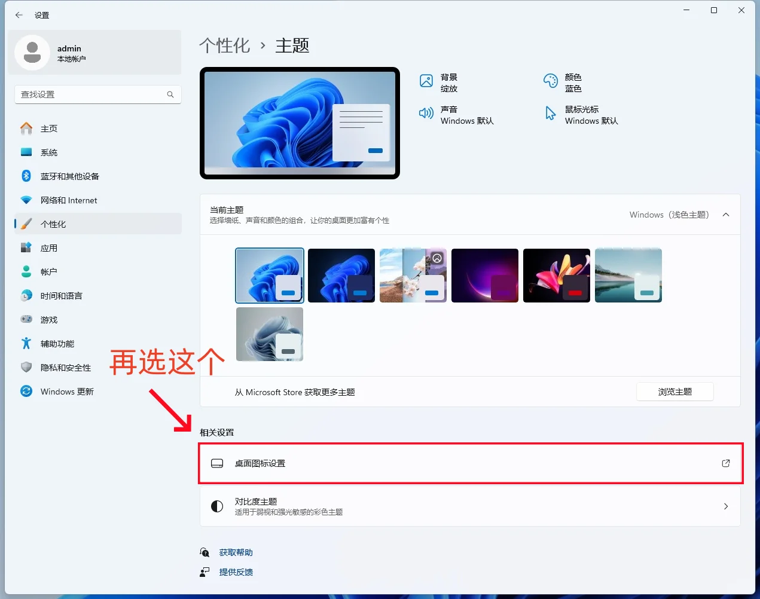
Task: Open 颜色 settings via the palette icon
Action: pos(550,80)
